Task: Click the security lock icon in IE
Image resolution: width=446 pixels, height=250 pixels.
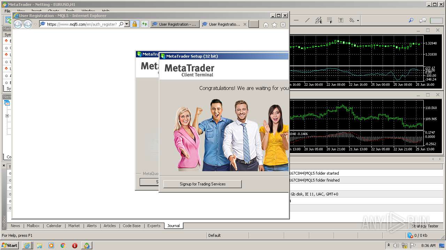Action: tap(134, 24)
